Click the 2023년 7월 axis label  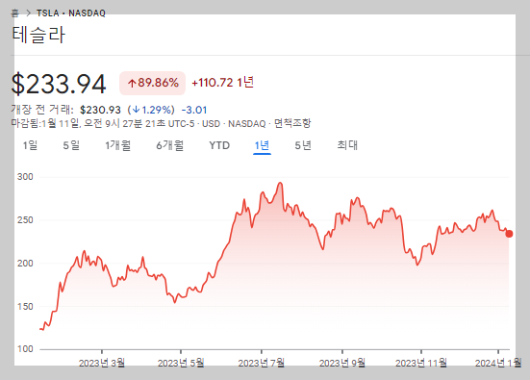(262, 363)
